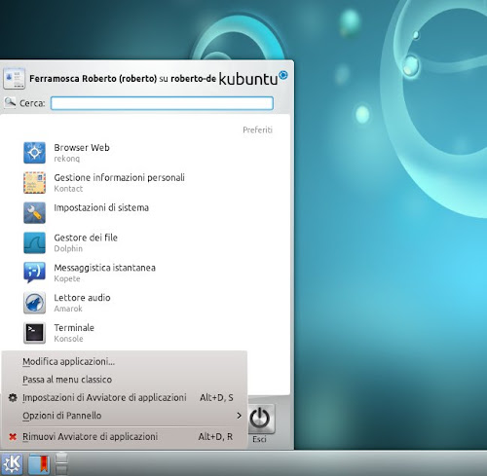This screenshot has height=476, width=487.
Task: Click the Alt+D, R shortcut text
Action: pos(215,437)
